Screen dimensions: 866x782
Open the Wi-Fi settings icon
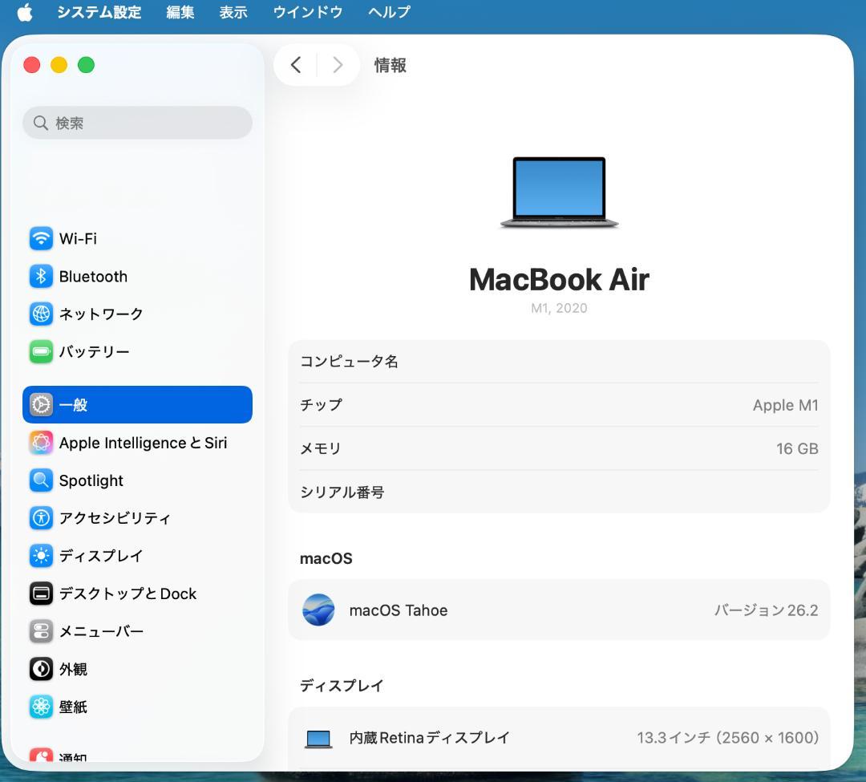(41, 238)
